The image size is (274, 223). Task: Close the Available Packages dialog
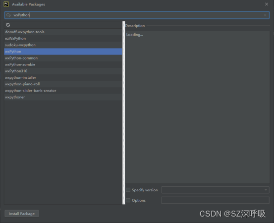tap(267, 4)
